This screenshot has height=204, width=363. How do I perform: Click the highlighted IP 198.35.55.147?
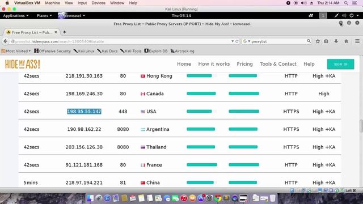click(x=84, y=112)
